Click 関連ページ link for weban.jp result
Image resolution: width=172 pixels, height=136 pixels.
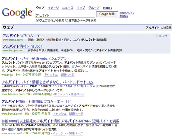pyautogui.click(x=67, y=75)
